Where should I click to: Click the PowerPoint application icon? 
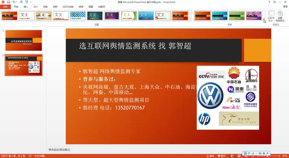[3, 2]
